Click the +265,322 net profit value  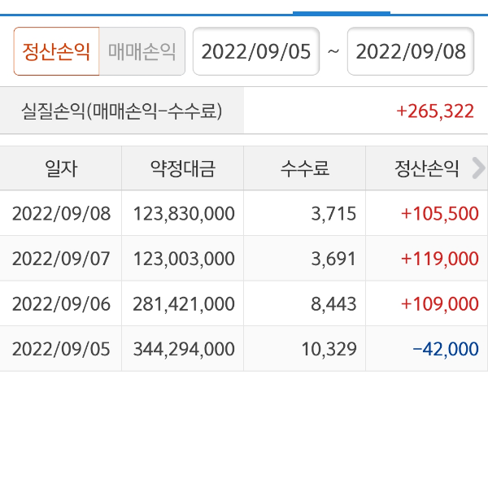(x=434, y=111)
